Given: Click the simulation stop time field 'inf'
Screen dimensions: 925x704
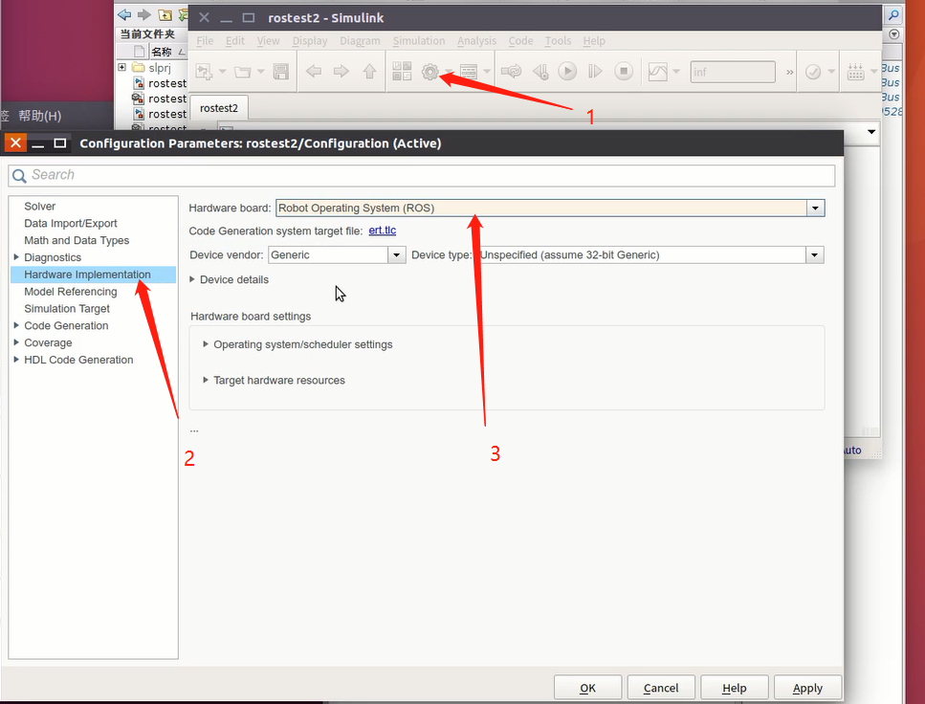Looking at the screenshot, I should (x=733, y=72).
